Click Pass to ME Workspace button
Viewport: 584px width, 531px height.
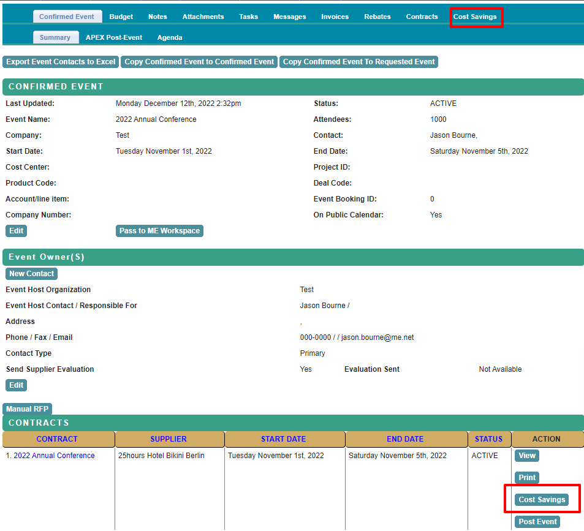159,231
